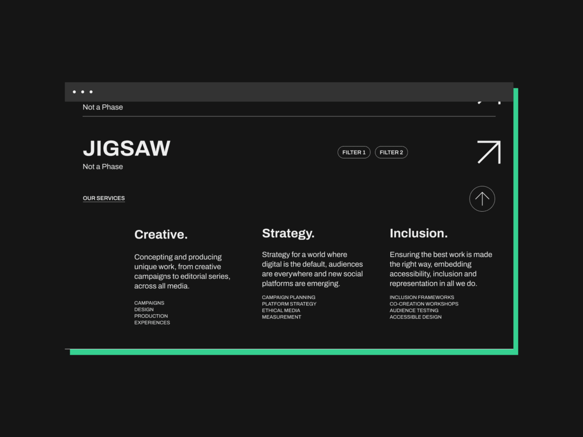Click the JIGSAW project title
The image size is (583, 437).
[x=127, y=148]
